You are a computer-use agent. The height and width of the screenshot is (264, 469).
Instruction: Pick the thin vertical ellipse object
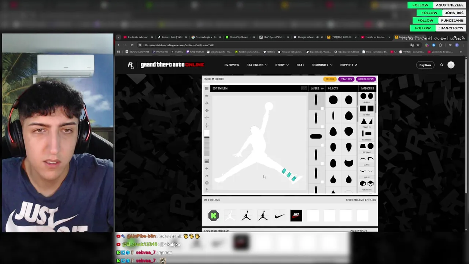click(x=333, y=116)
